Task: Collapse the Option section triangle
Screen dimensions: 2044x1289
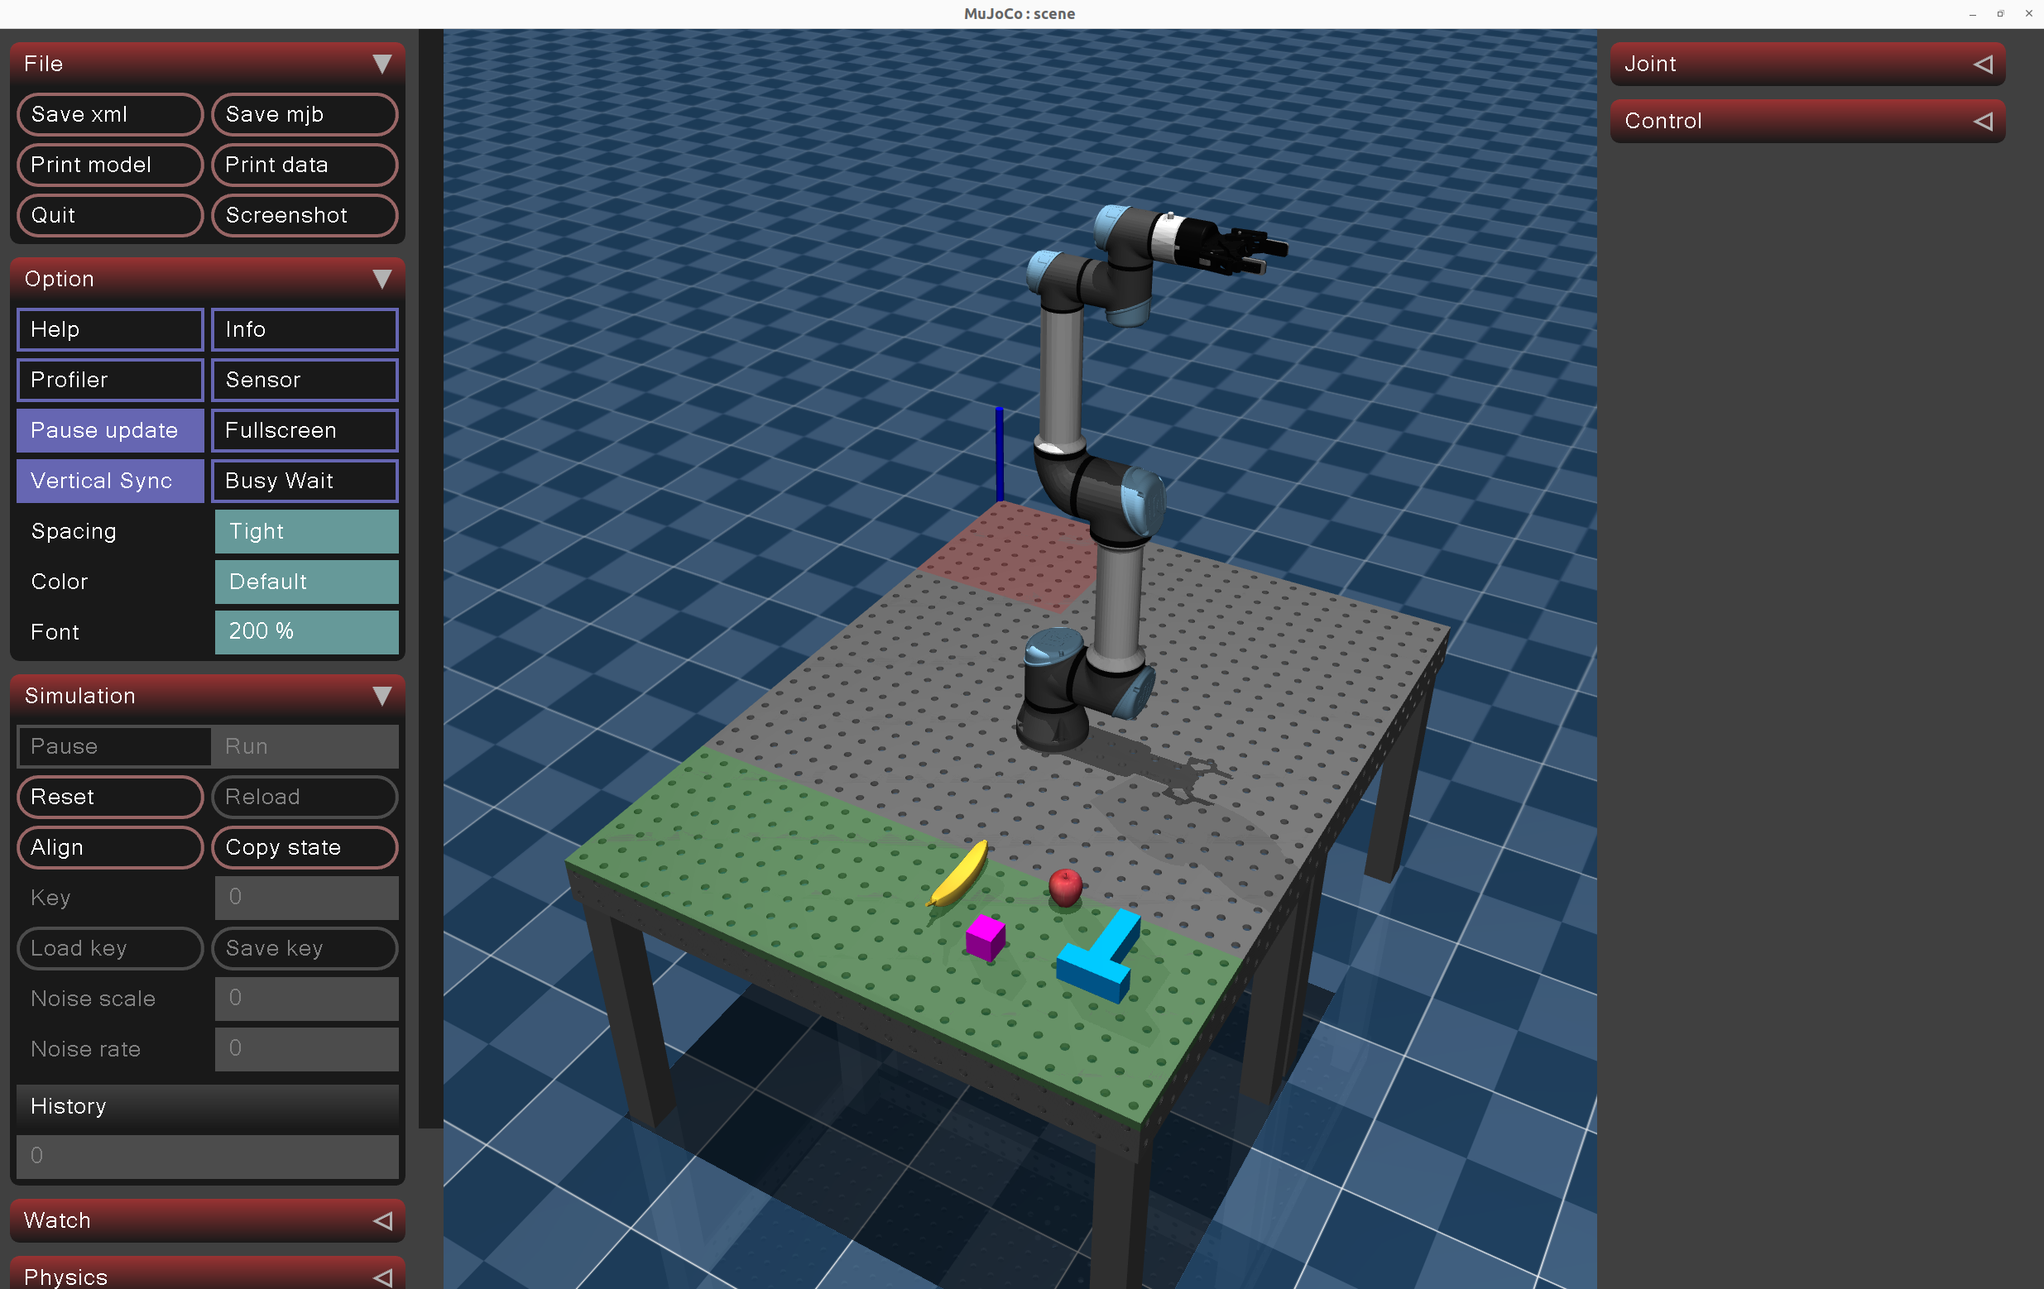Action: point(382,278)
